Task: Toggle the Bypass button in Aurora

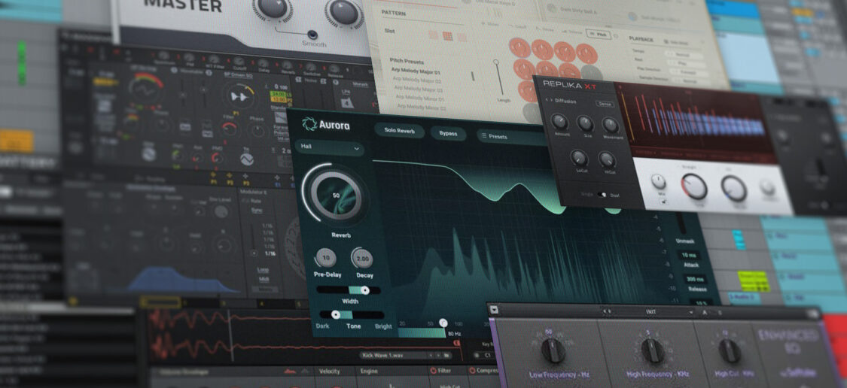Action: 449,133
